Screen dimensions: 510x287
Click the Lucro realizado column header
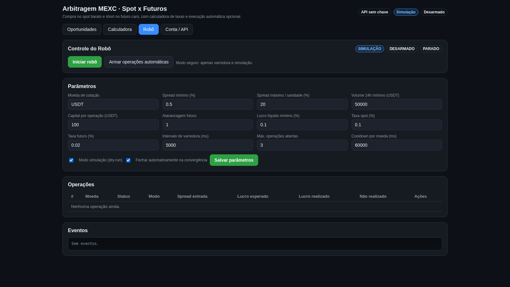click(x=314, y=196)
